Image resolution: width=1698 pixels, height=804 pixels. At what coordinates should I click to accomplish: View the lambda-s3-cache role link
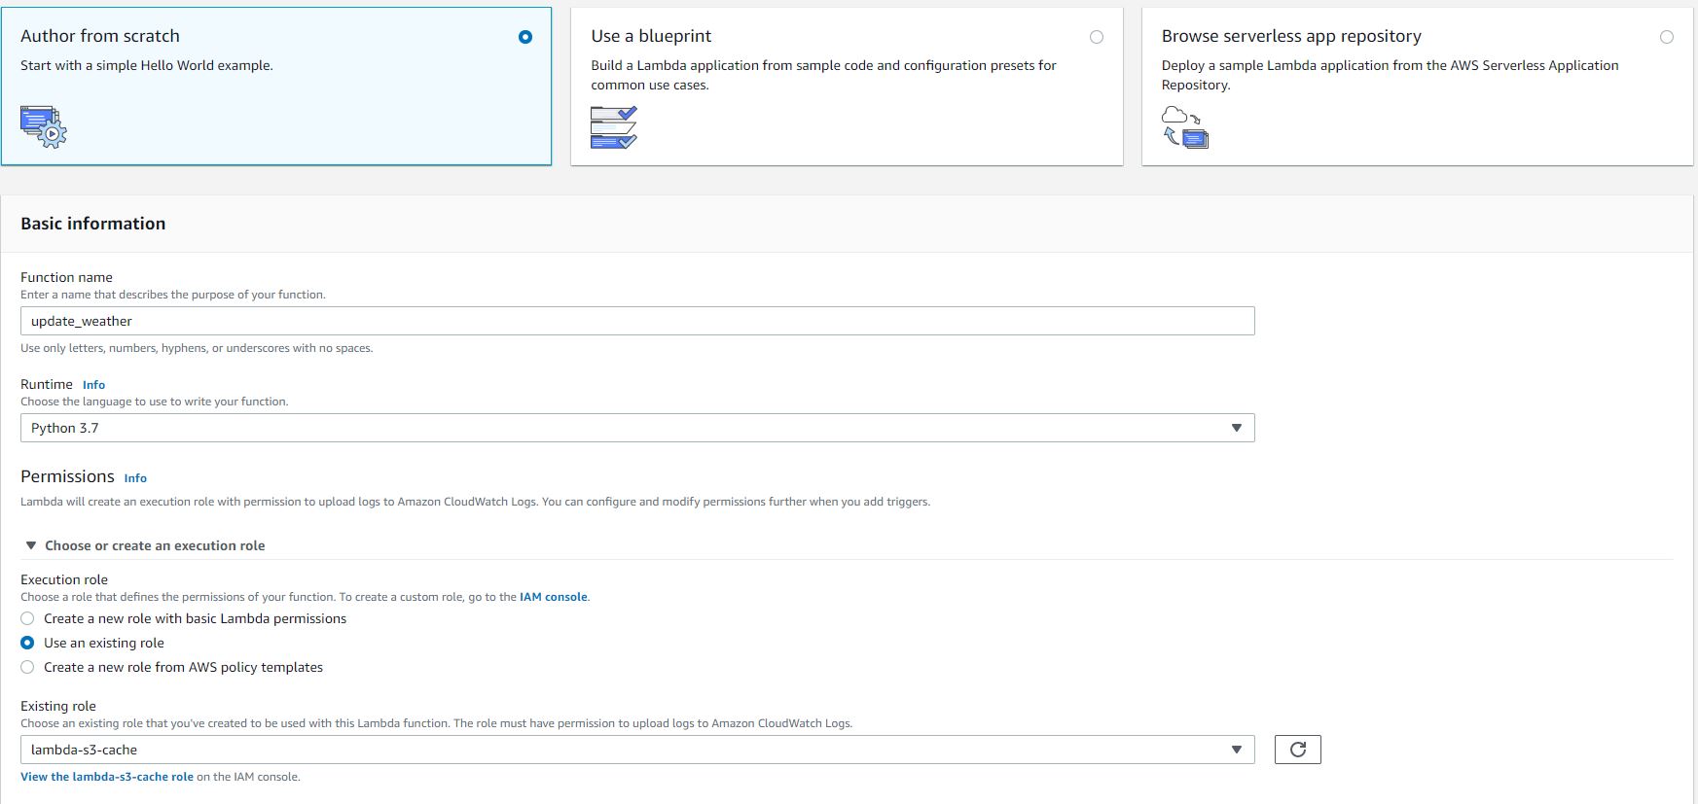[x=107, y=777]
